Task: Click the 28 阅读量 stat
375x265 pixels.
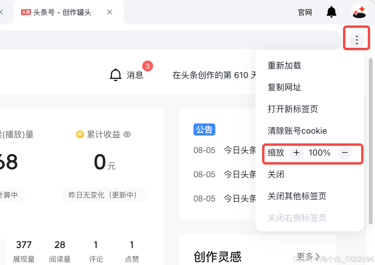Action: [x=60, y=251]
